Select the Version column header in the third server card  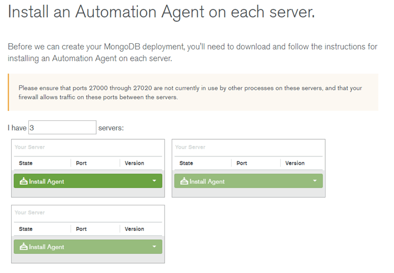coord(134,229)
